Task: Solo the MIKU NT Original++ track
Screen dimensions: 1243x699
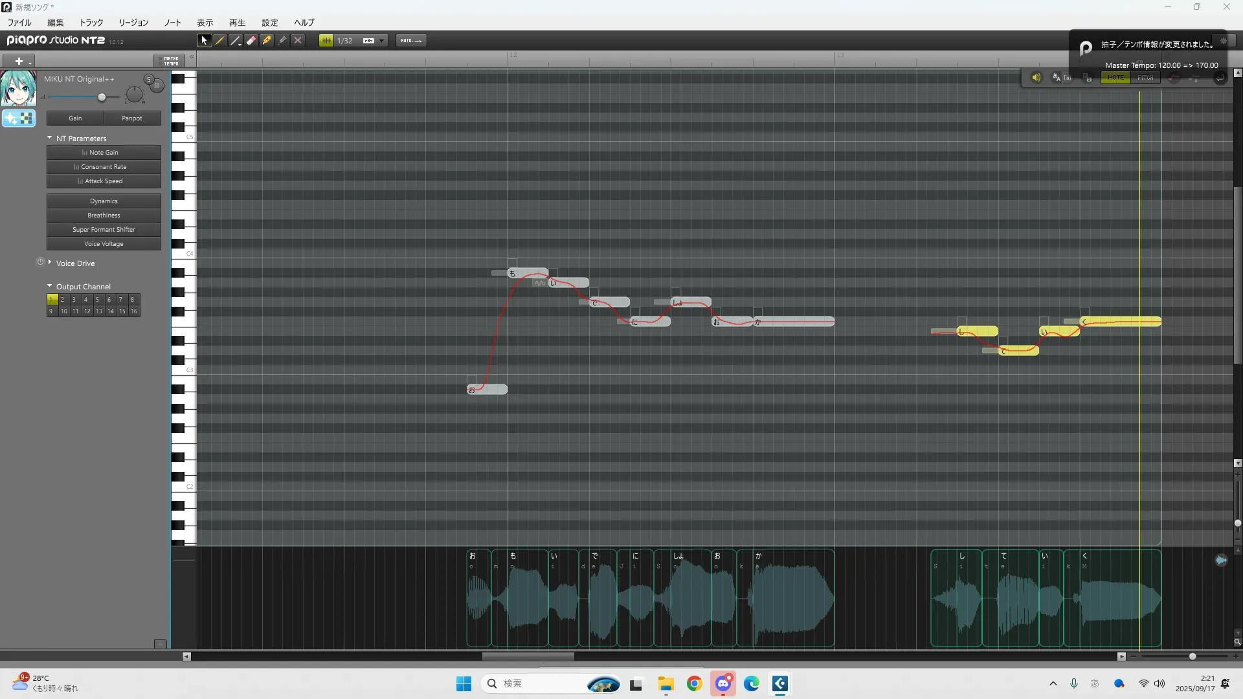Action: click(148, 79)
